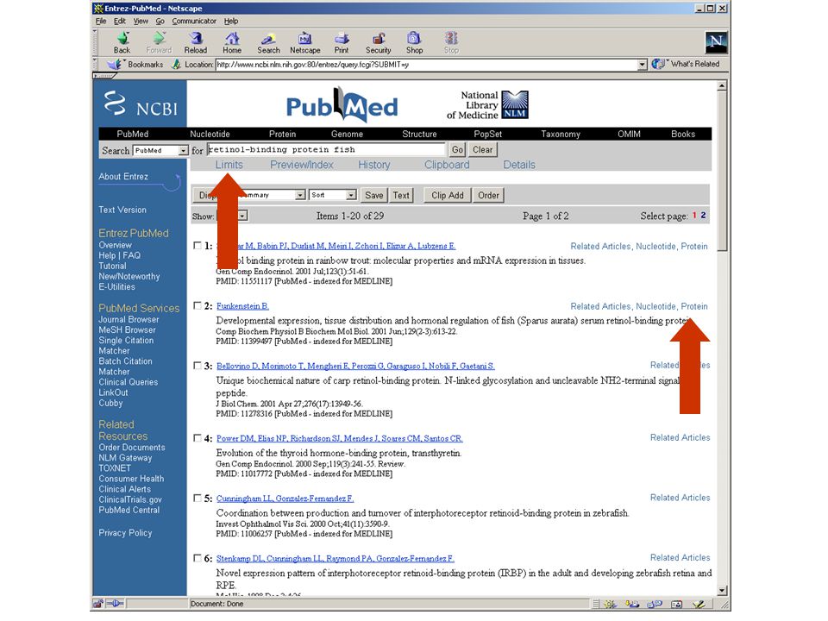This screenshot has height=621, width=828.
Task: Click the Netscape toolbar icon
Action: (304, 39)
